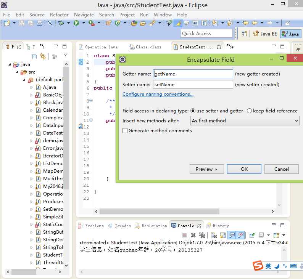Click the Last Edit Location icon
Screen dimensions: 303x279
click(x=245, y=23)
